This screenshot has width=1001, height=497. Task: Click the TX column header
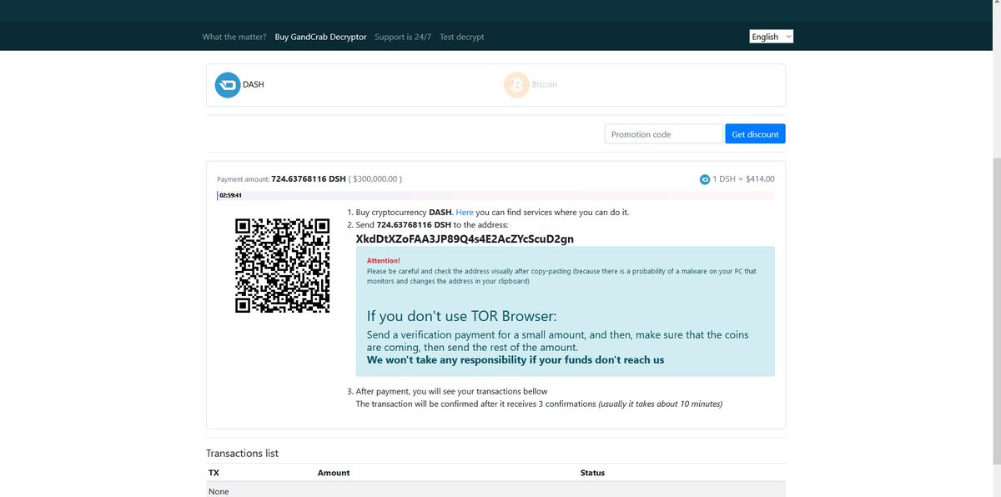214,473
